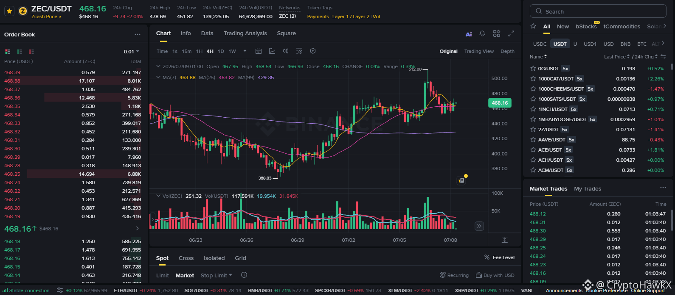Click in the market Search field

(x=598, y=11)
